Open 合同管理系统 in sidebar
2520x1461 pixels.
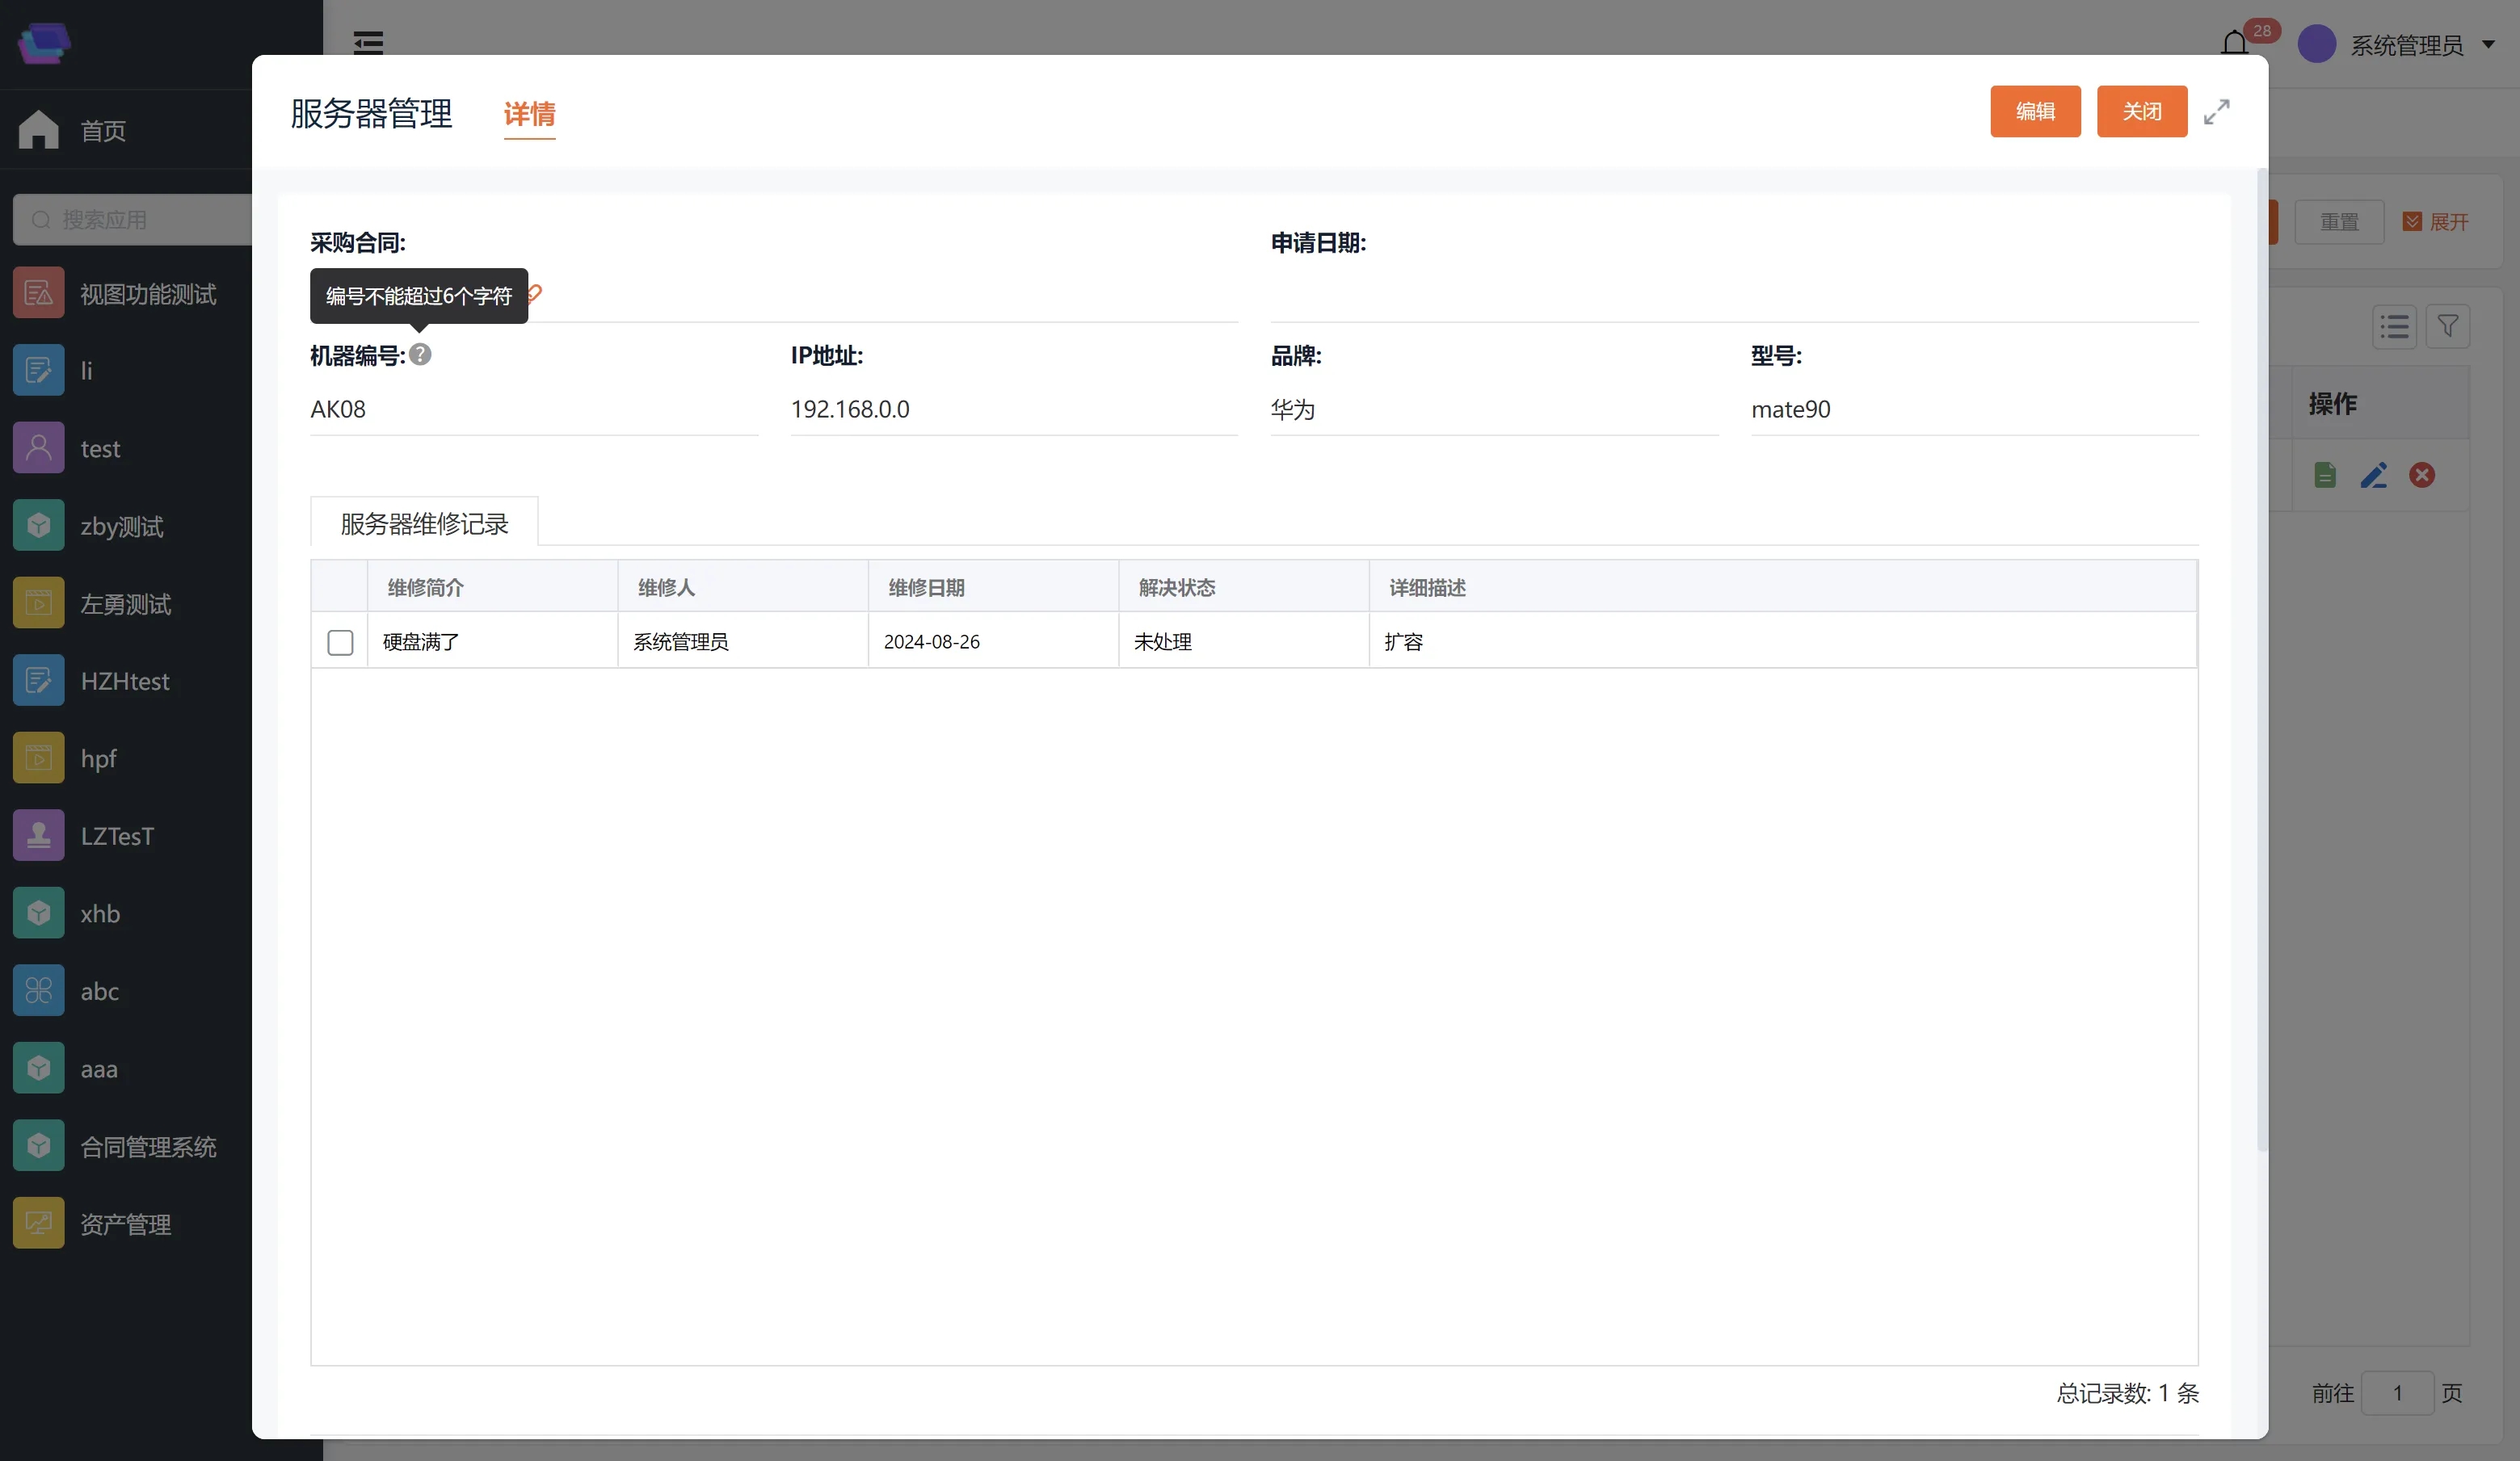click(x=148, y=1147)
